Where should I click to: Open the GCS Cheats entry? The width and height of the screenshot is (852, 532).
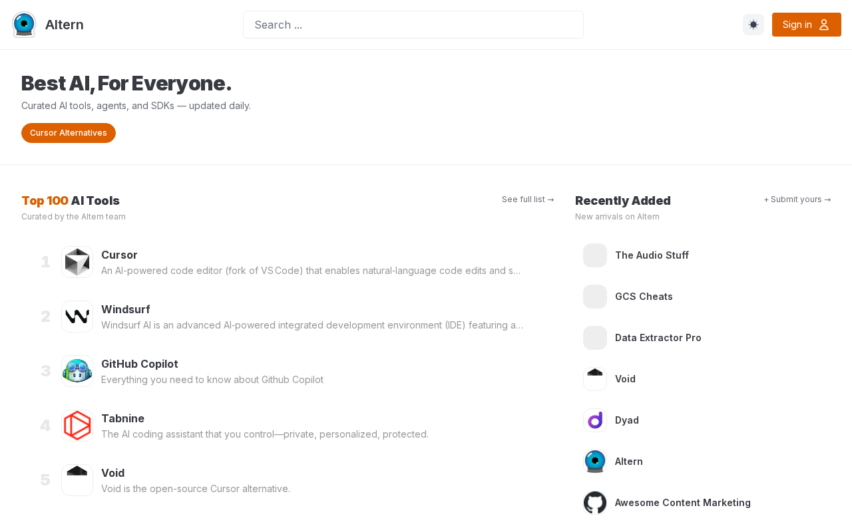[x=703, y=297]
